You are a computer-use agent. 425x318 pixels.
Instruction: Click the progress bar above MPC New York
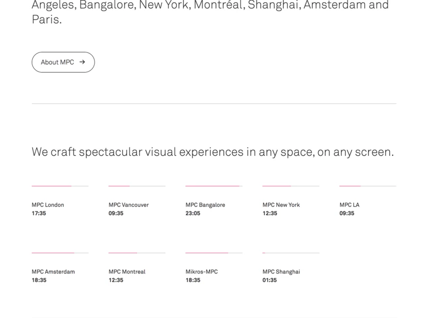click(291, 186)
